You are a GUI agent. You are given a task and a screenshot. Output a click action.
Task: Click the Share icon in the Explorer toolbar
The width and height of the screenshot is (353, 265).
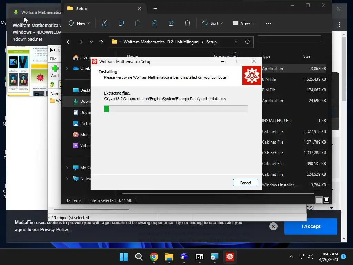(171, 23)
